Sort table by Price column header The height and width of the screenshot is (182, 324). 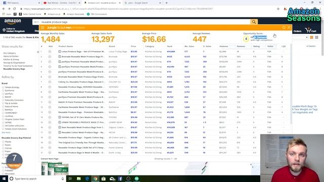pyautogui.click(x=133, y=47)
